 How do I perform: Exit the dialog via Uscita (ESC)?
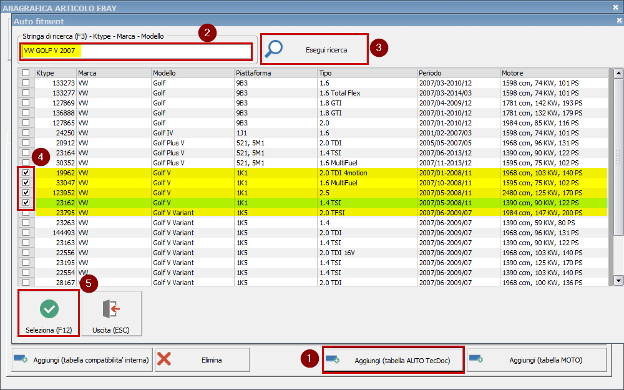coord(111,314)
